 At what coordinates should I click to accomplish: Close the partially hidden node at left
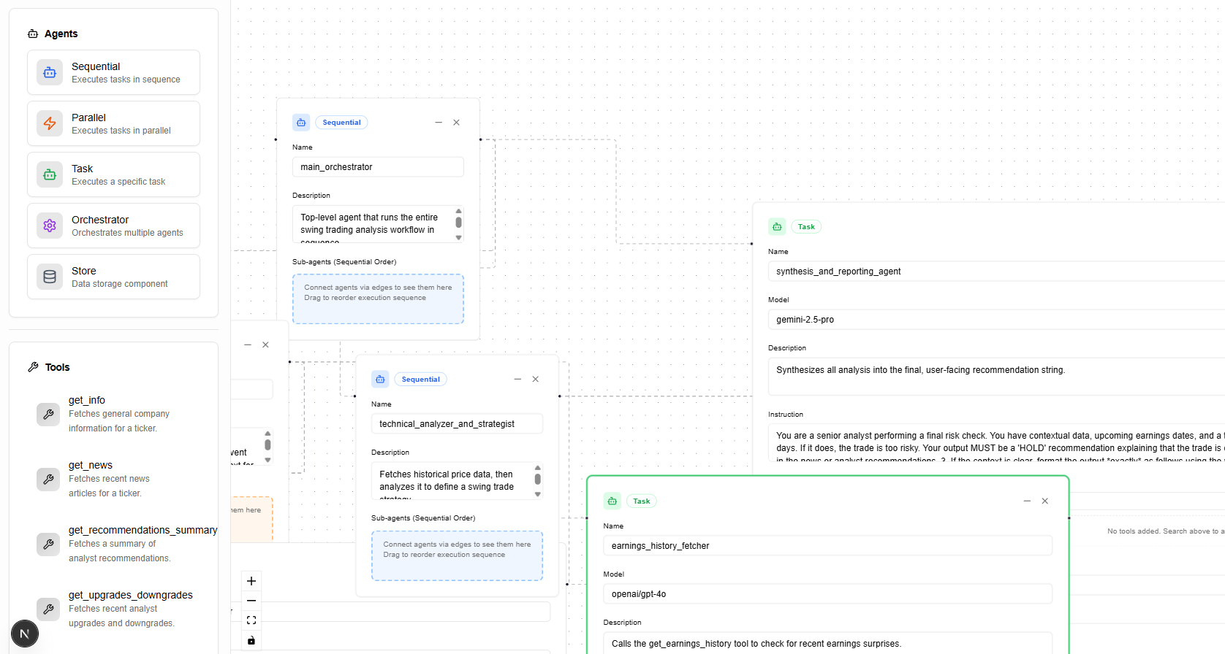[266, 345]
